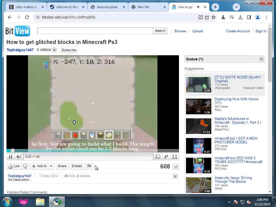Open the Chrome profile icon

click(257, 17)
